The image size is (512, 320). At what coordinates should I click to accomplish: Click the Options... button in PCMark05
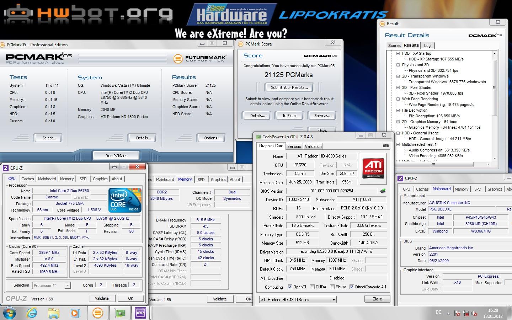click(x=212, y=138)
